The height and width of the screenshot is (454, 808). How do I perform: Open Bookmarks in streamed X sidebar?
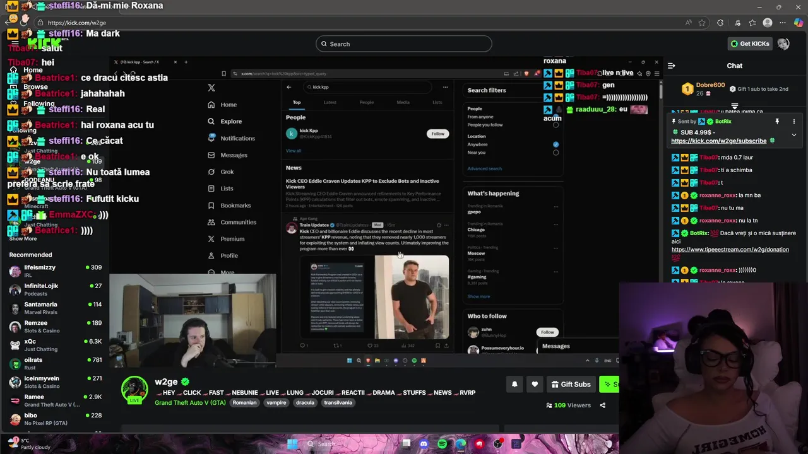pyautogui.click(x=229, y=205)
